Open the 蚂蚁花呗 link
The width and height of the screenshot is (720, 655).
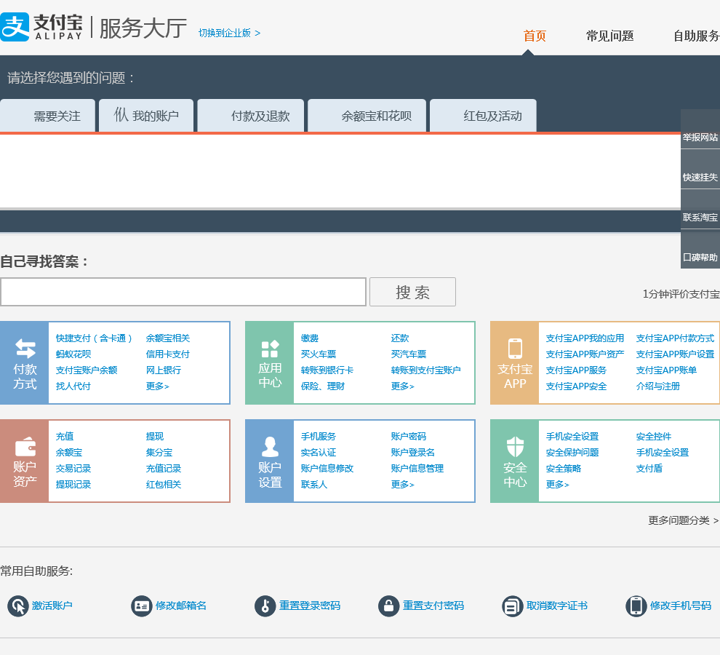pyautogui.click(x=73, y=354)
